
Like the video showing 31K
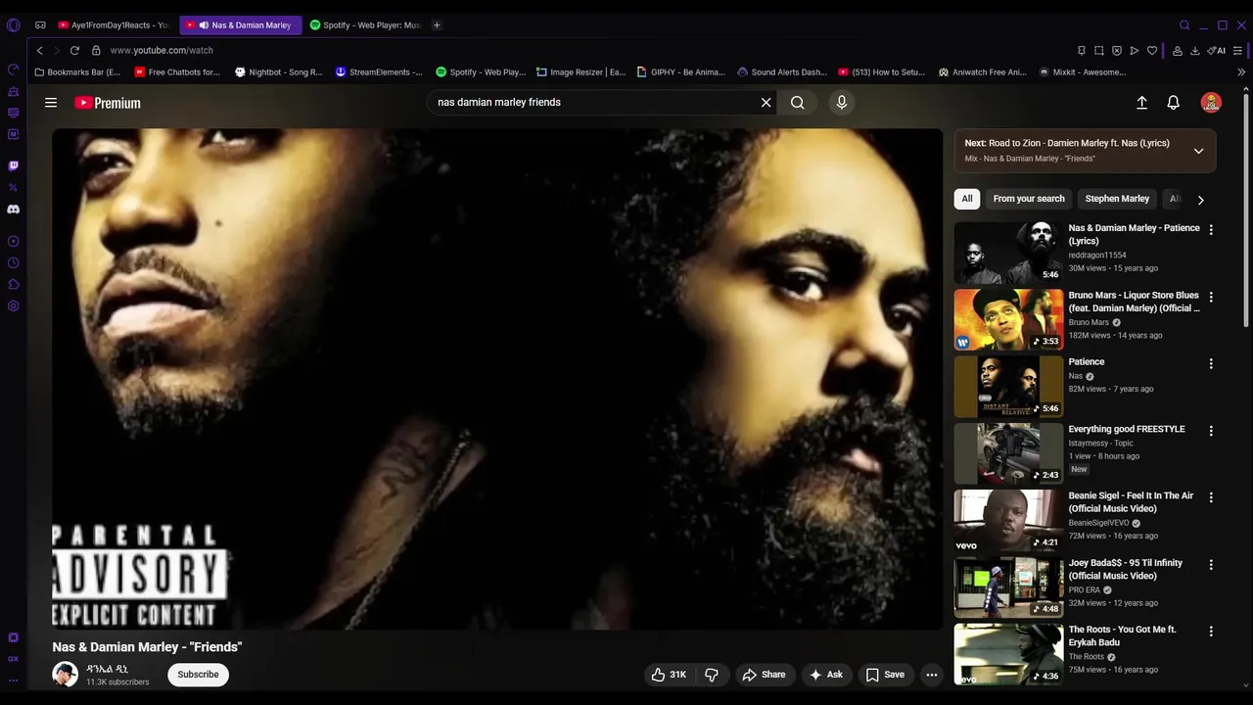(669, 675)
